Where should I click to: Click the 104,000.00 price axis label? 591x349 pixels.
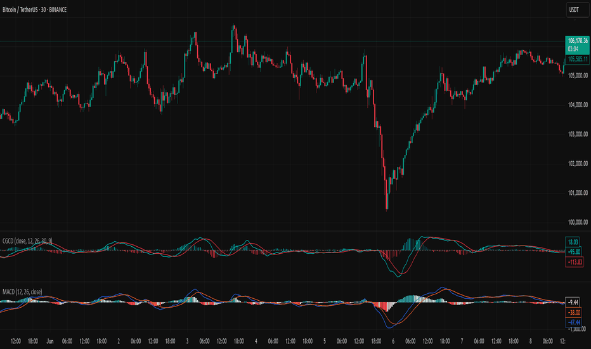[x=578, y=105]
